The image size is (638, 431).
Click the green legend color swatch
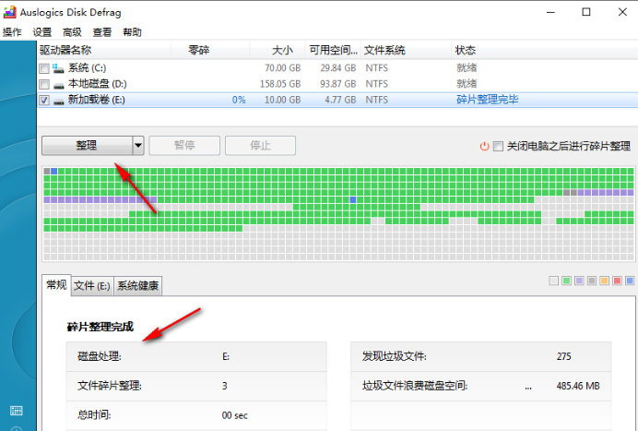click(566, 281)
